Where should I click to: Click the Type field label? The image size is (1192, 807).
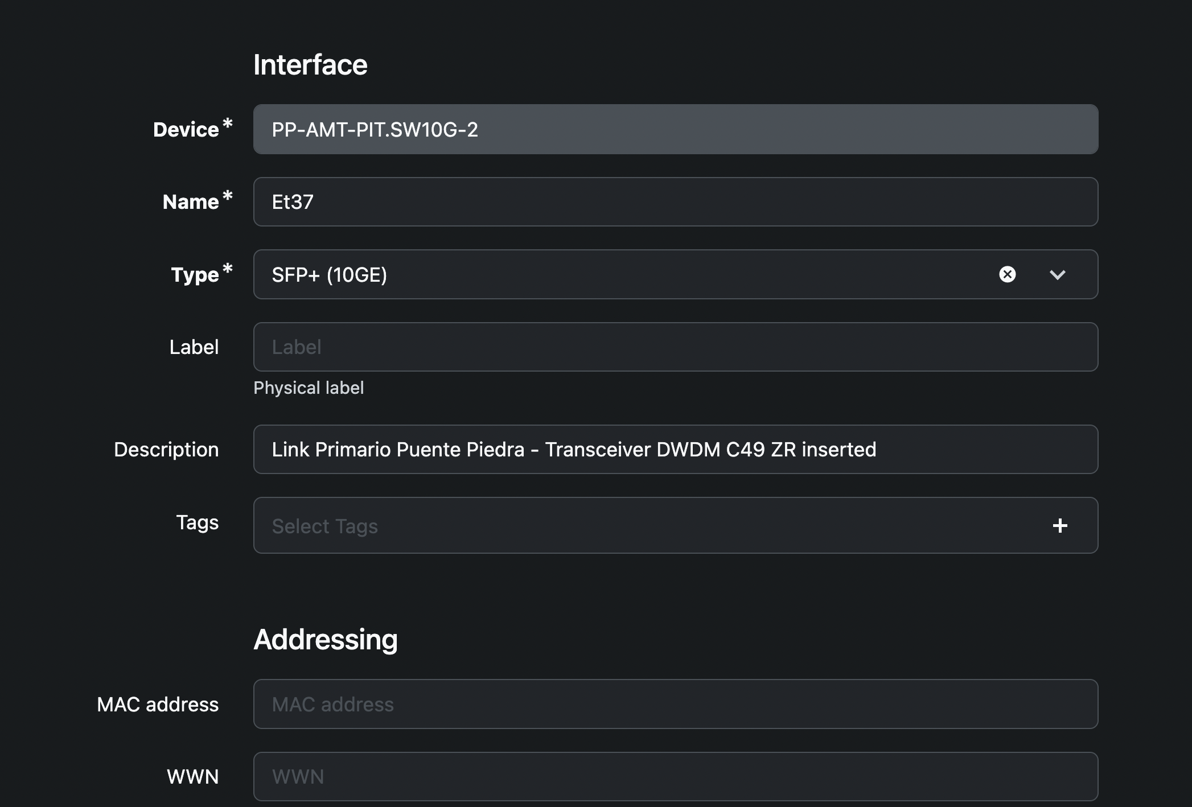point(195,275)
